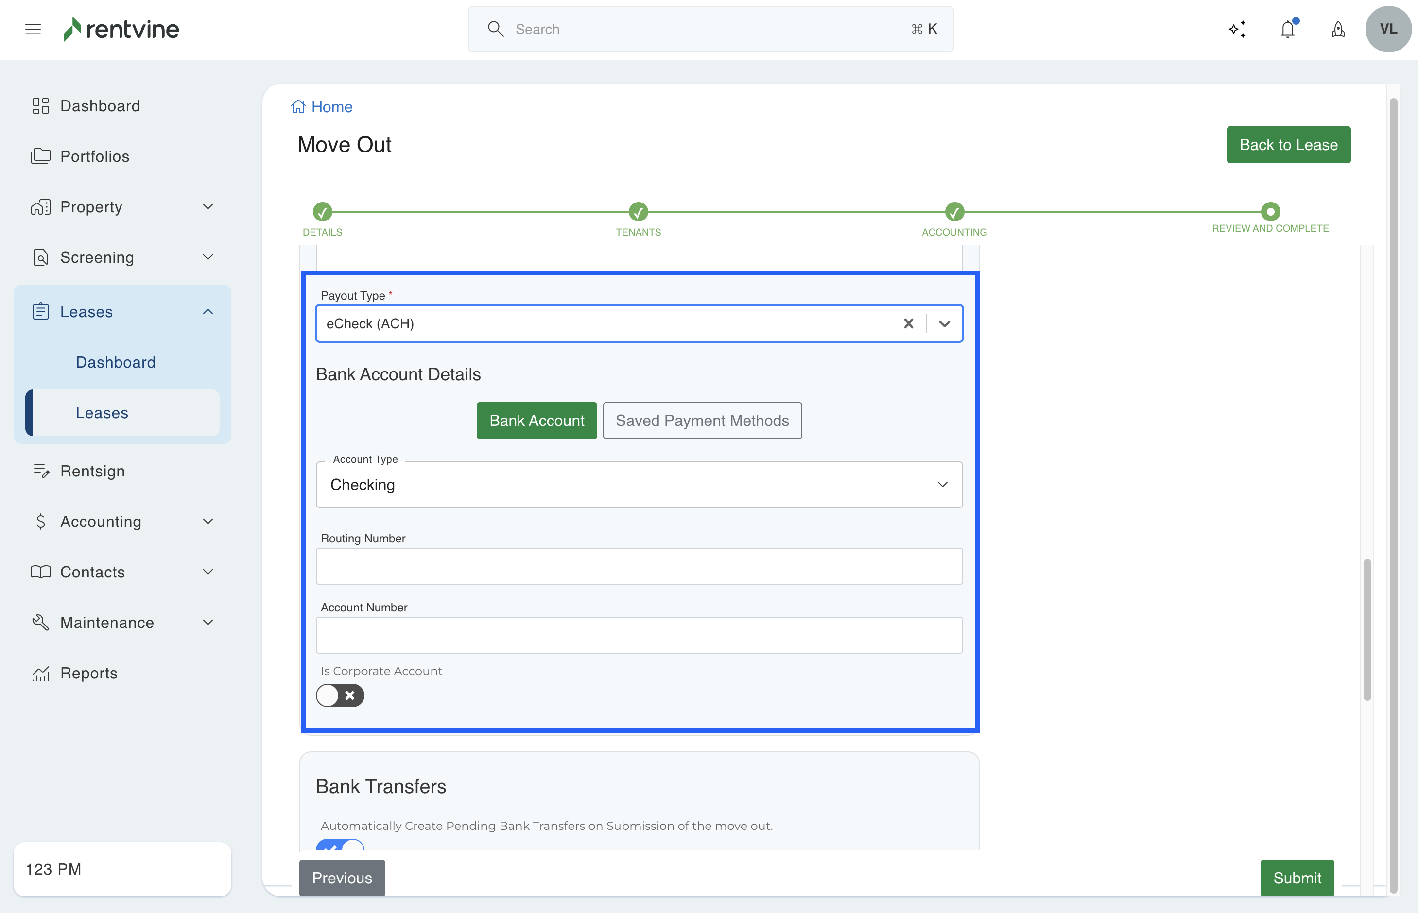The width and height of the screenshot is (1418, 913).
Task: Open Rentsign in the sidebar
Action: coord(92,471)
